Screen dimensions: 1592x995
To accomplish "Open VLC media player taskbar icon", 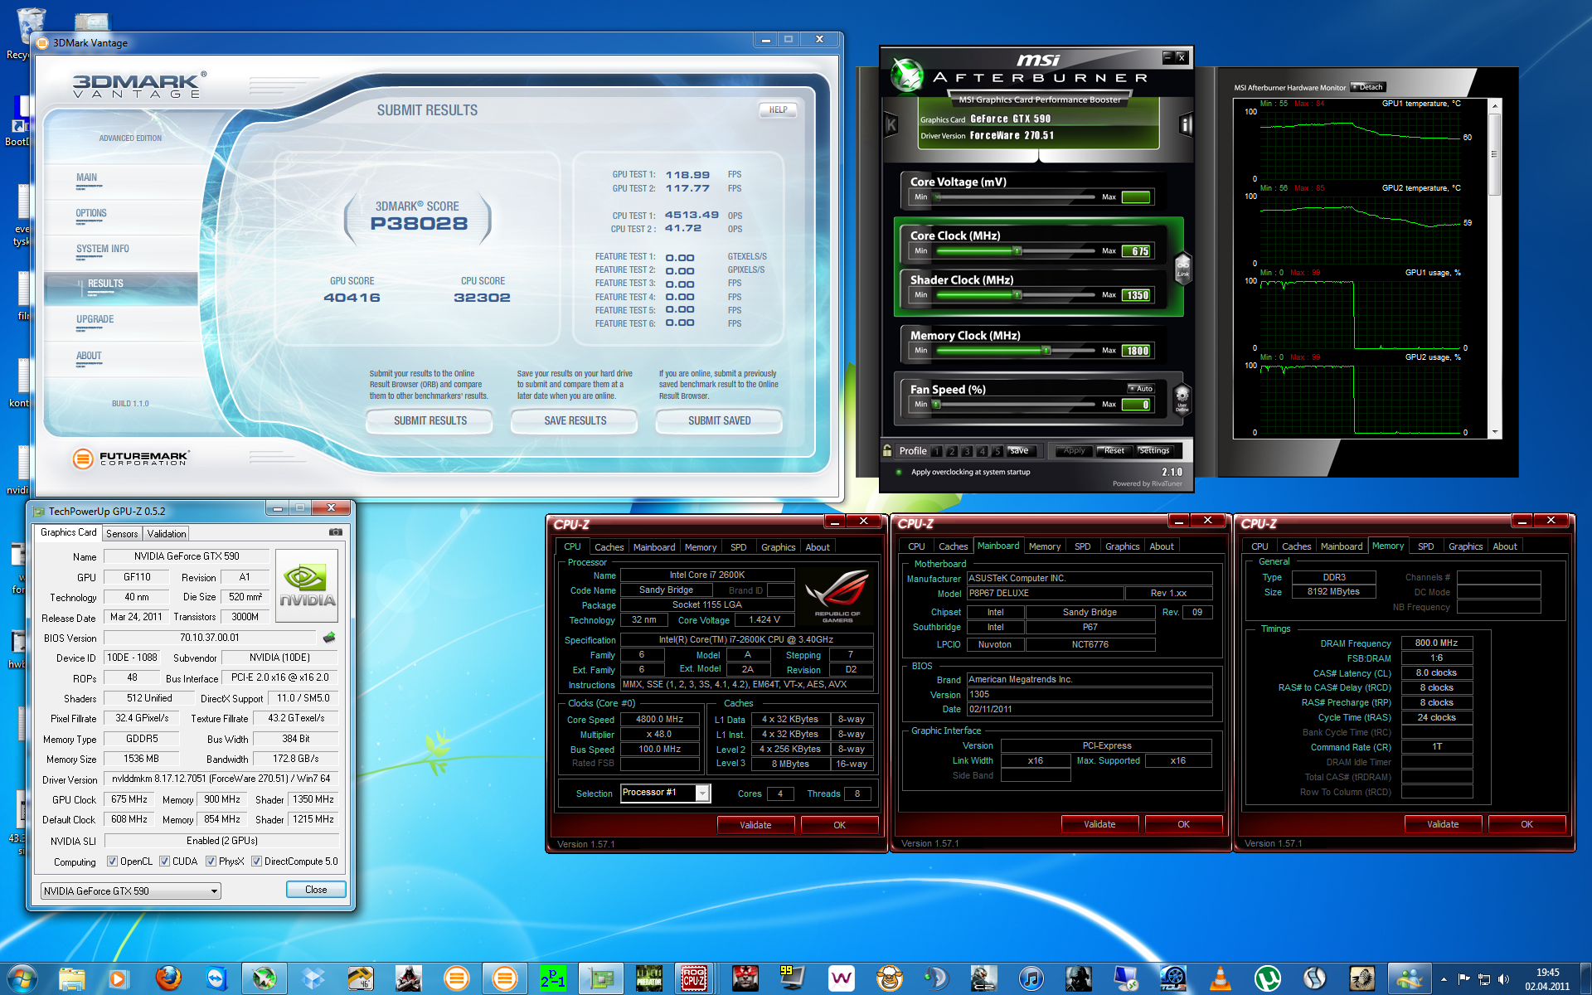I will (1220, 979).
